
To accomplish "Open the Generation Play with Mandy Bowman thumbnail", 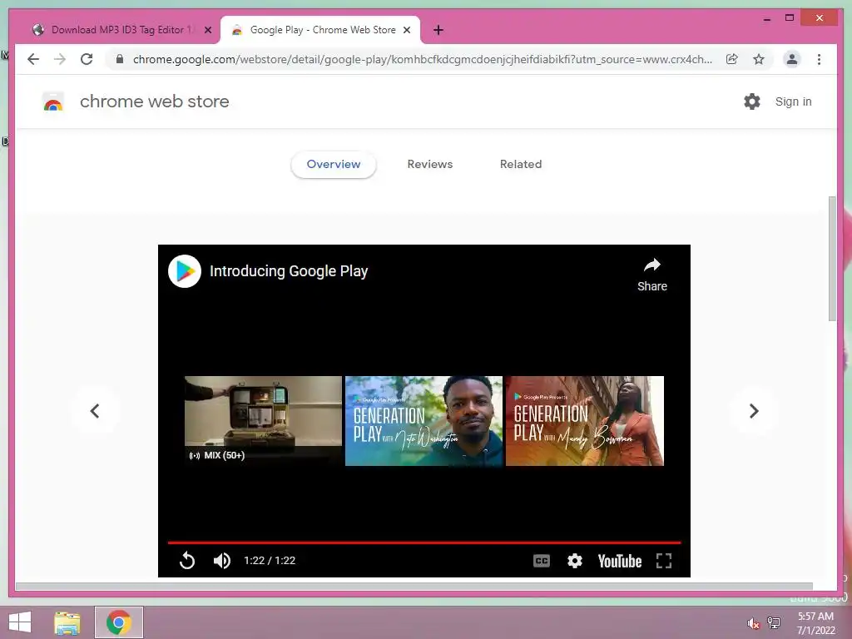I will pos(585,420).
